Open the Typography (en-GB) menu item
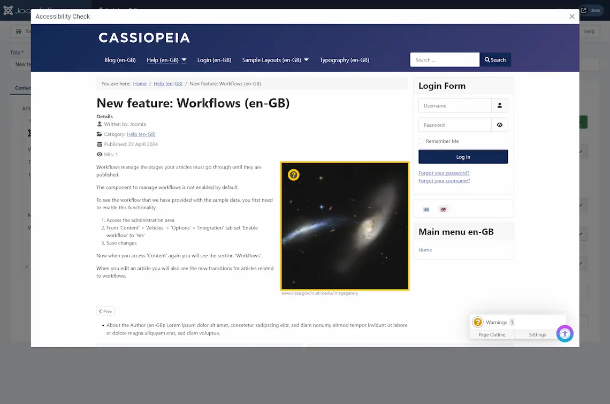This screenshot has width=610, height=404. tap(344, 60)
